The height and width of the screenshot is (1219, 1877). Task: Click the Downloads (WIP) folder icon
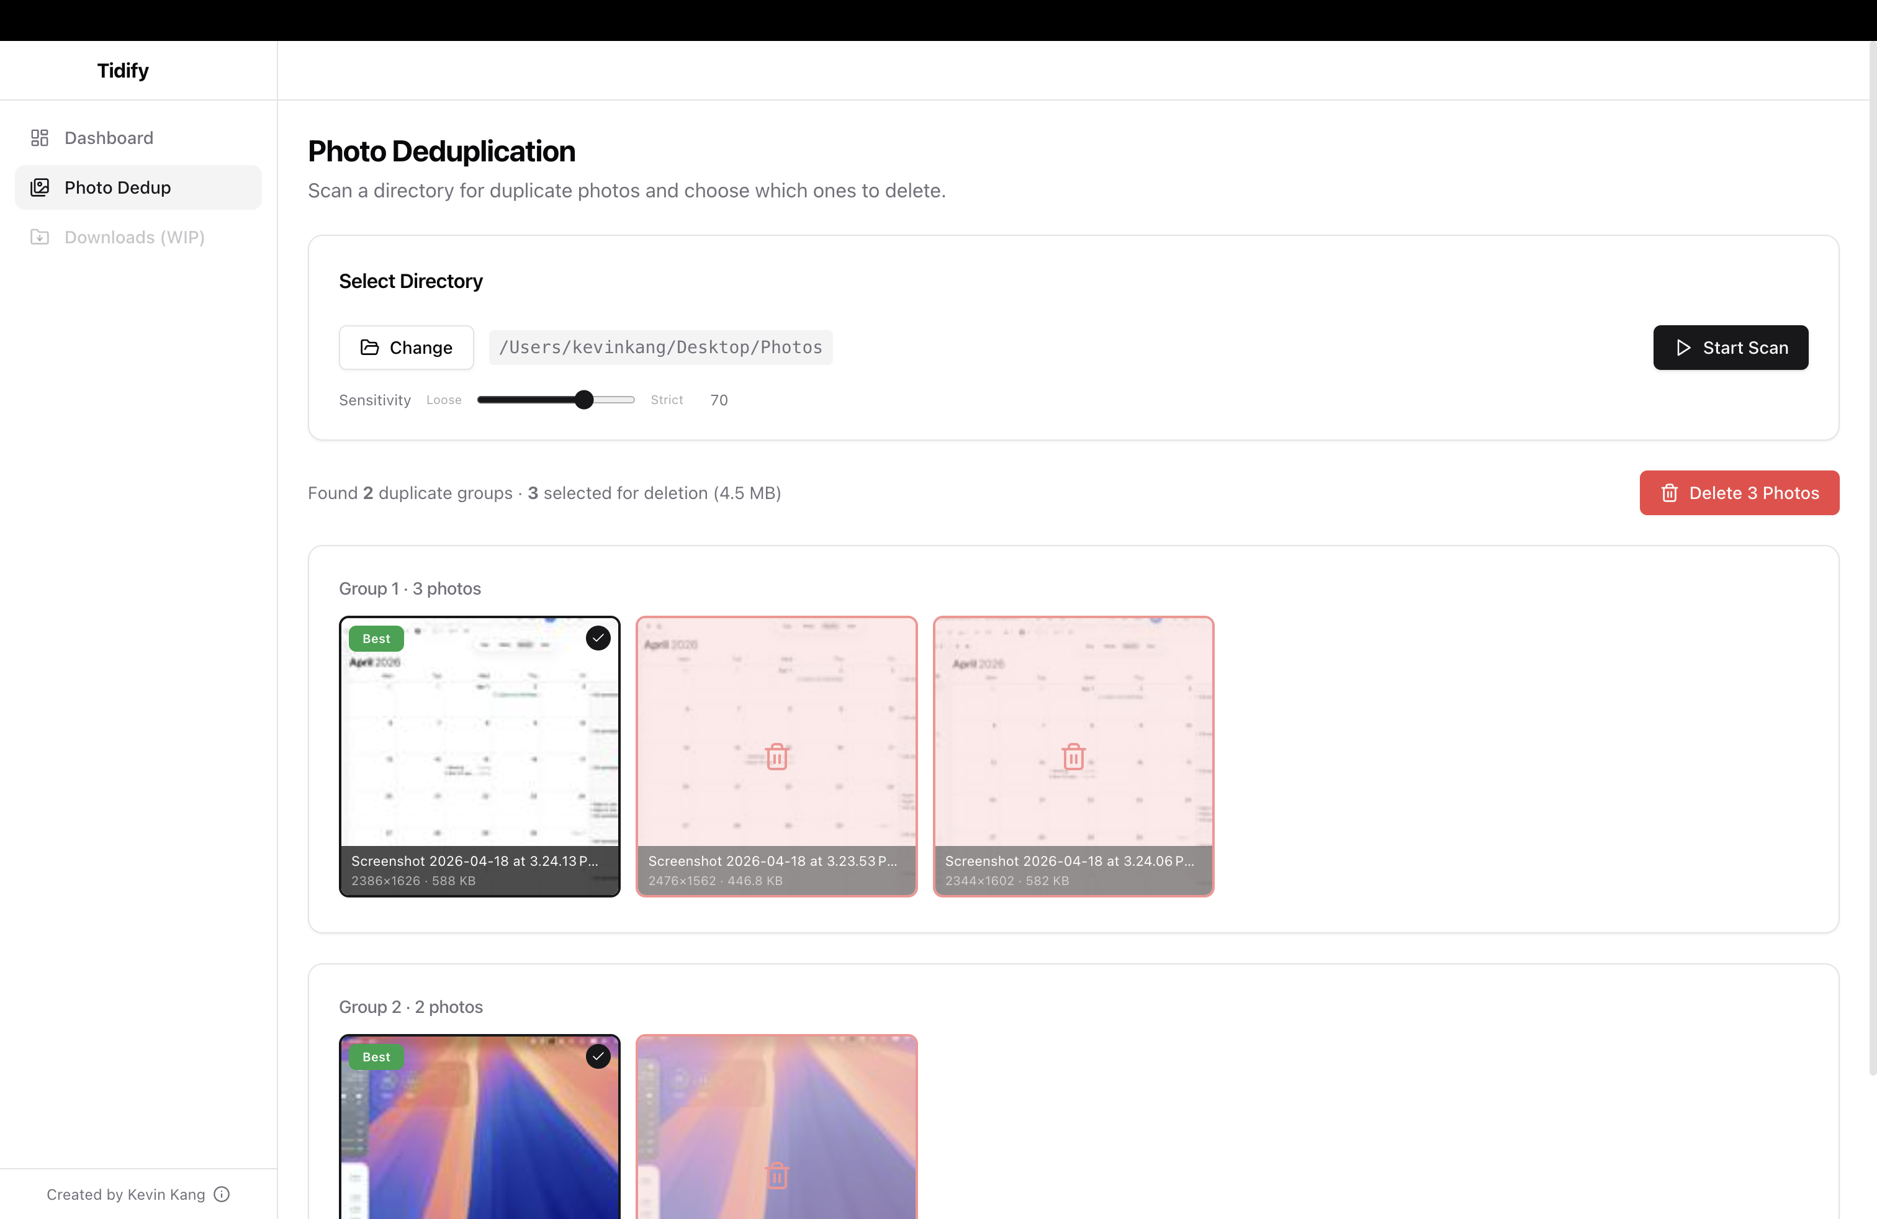coord(40,237)
